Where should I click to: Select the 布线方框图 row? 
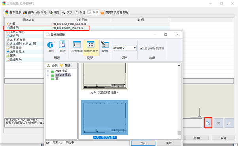click(25, 32)
